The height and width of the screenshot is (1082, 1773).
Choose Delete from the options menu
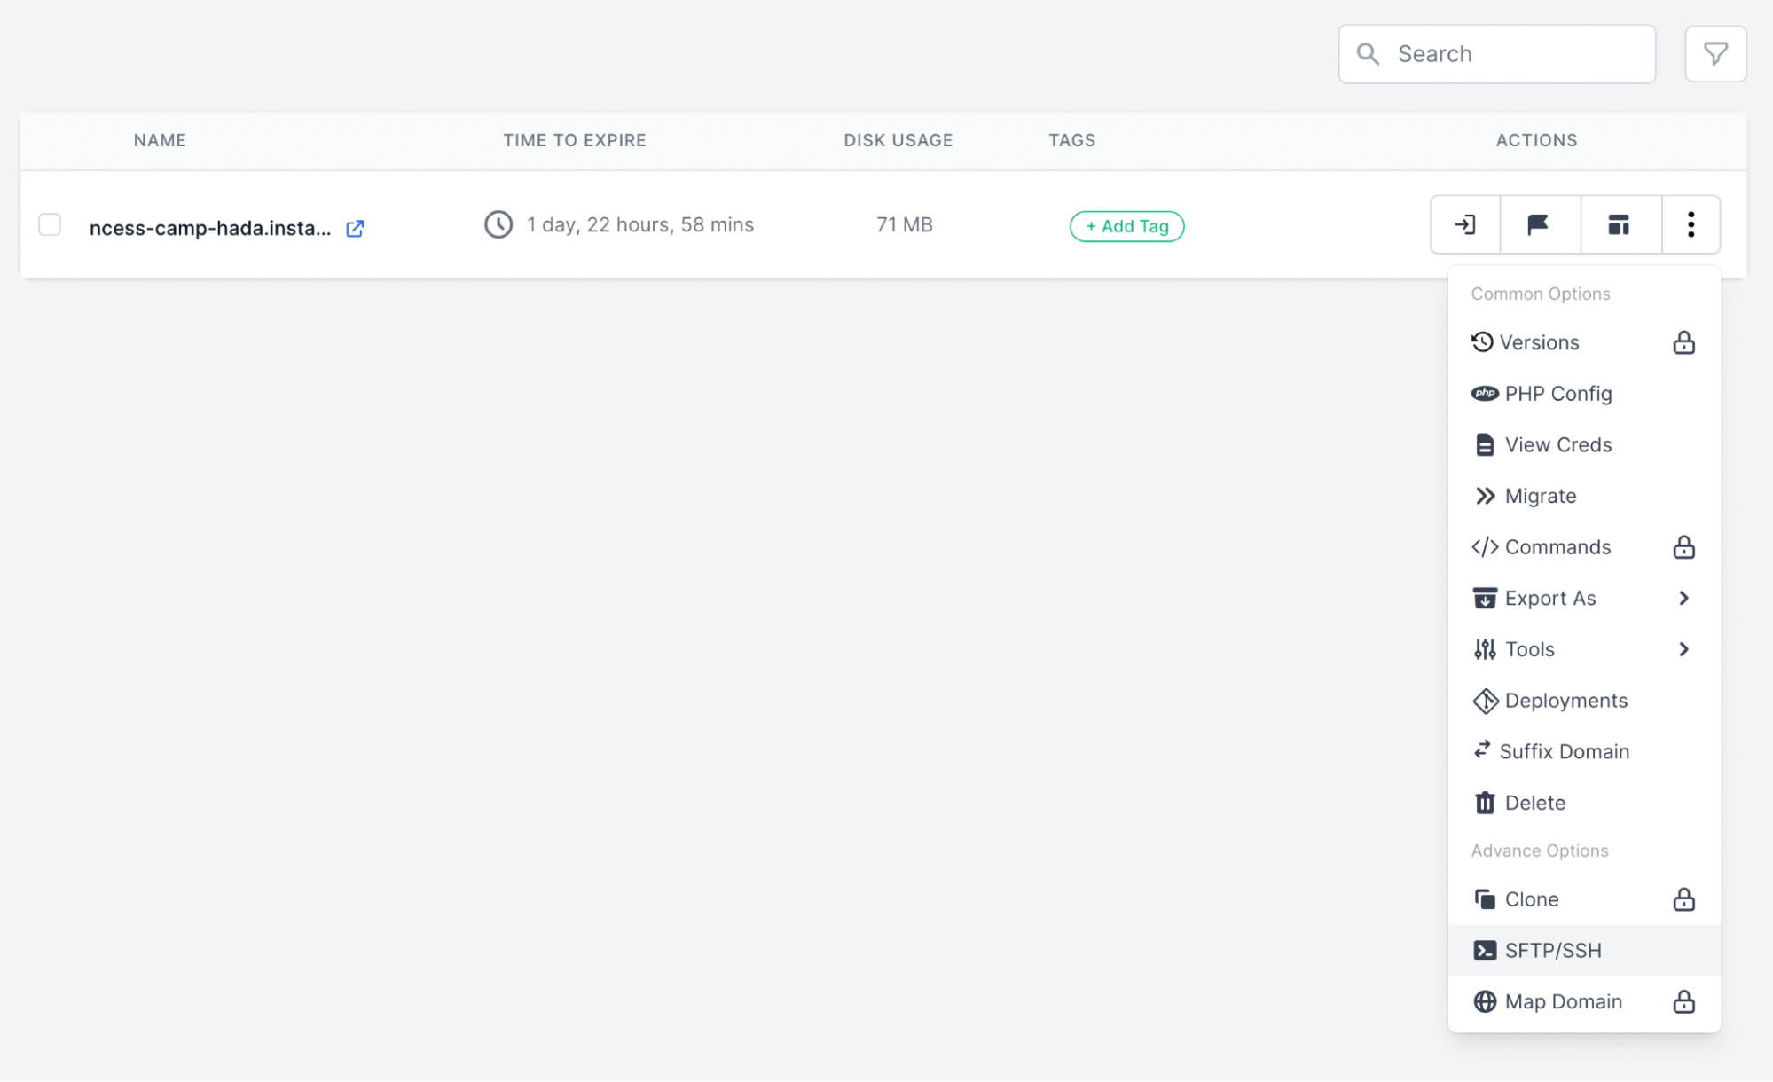1534,803
